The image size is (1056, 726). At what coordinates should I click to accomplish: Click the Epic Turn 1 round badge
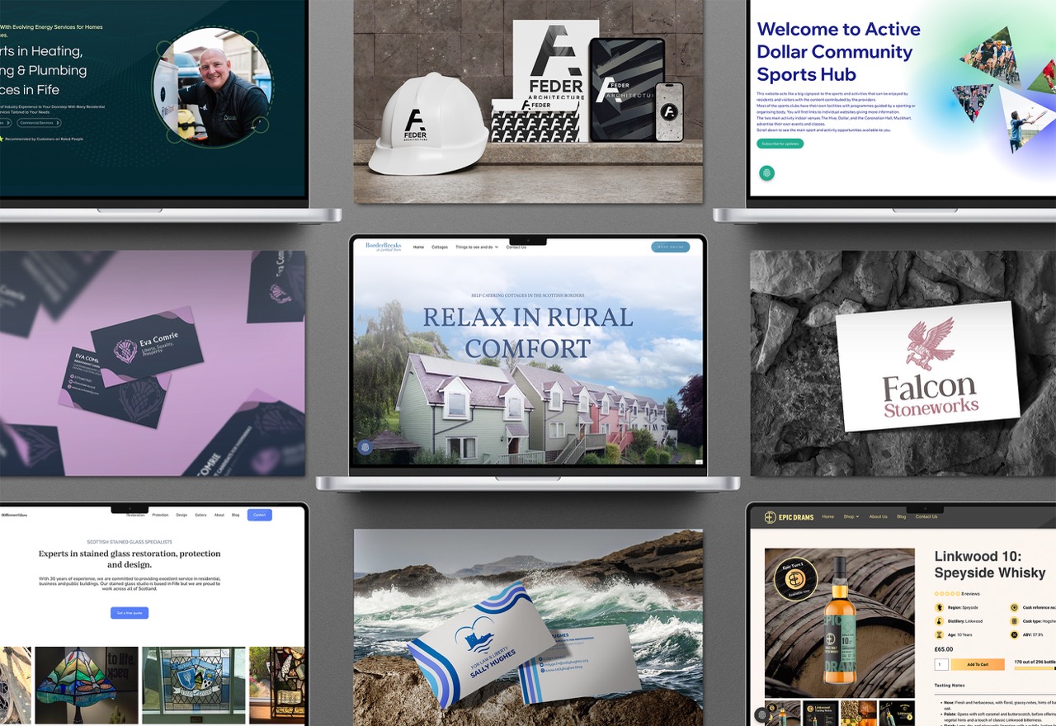pyautogui.click(x=795, y=577)
